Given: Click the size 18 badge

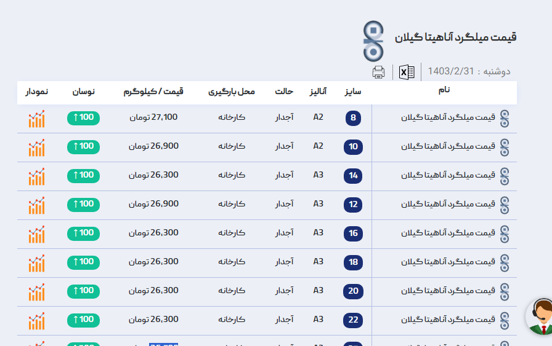Looking at the screenshot, I should tap(353, 262).
